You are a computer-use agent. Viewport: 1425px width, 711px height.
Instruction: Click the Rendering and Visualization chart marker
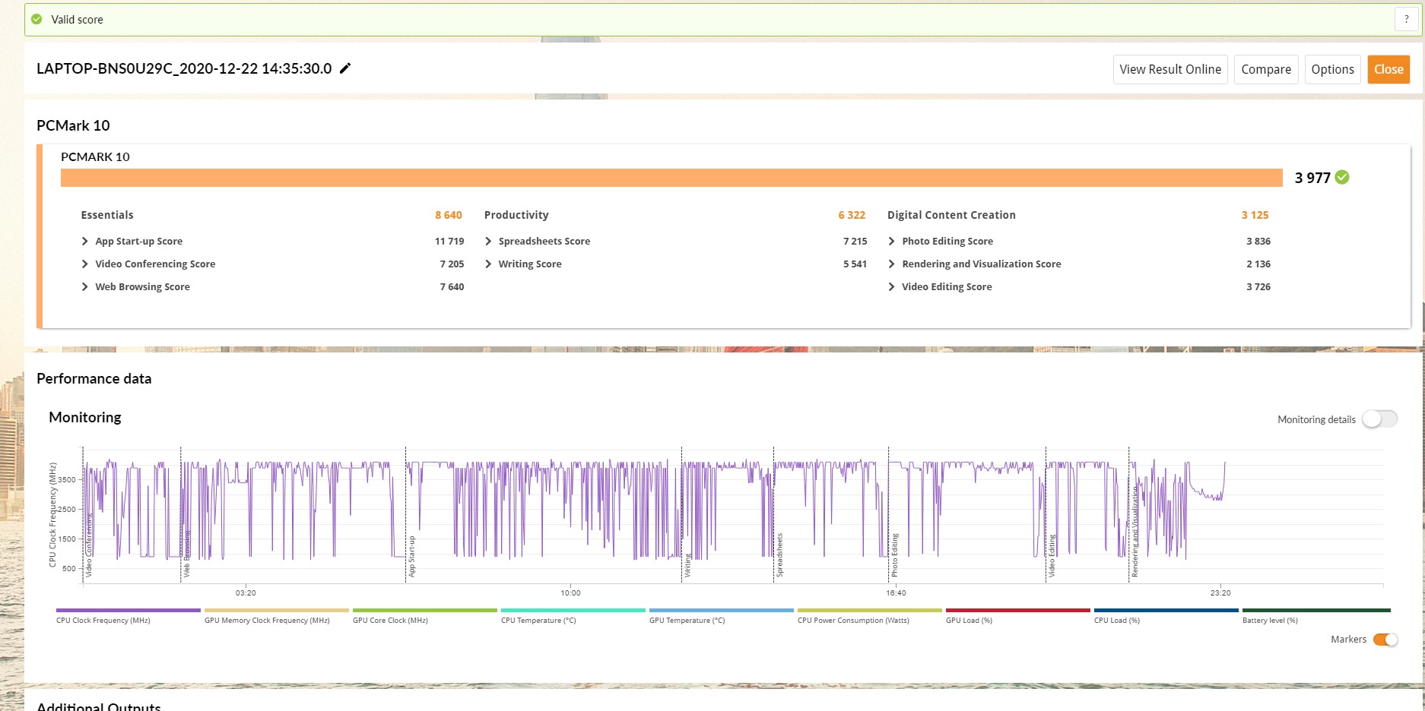pyautogui.click(x=1135, y=531)
